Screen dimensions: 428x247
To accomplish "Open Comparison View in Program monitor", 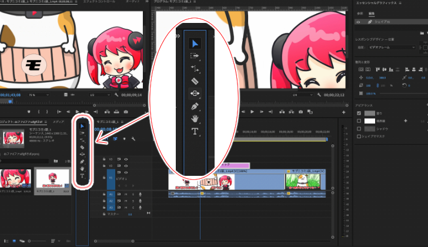I will click(310, 112).
